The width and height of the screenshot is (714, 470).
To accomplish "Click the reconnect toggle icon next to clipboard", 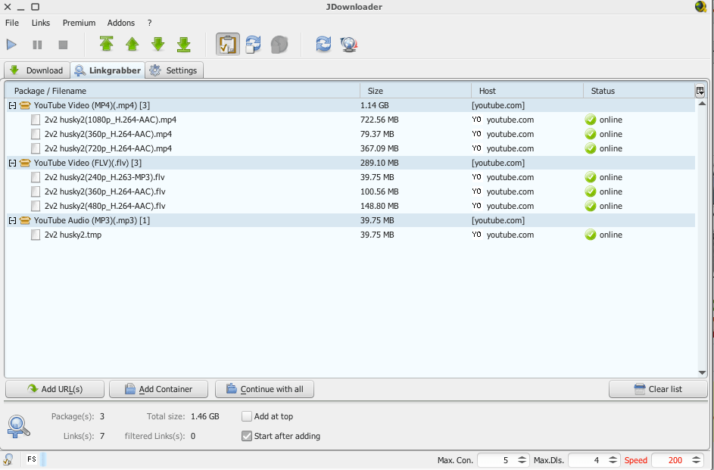I will coord(253,44).
